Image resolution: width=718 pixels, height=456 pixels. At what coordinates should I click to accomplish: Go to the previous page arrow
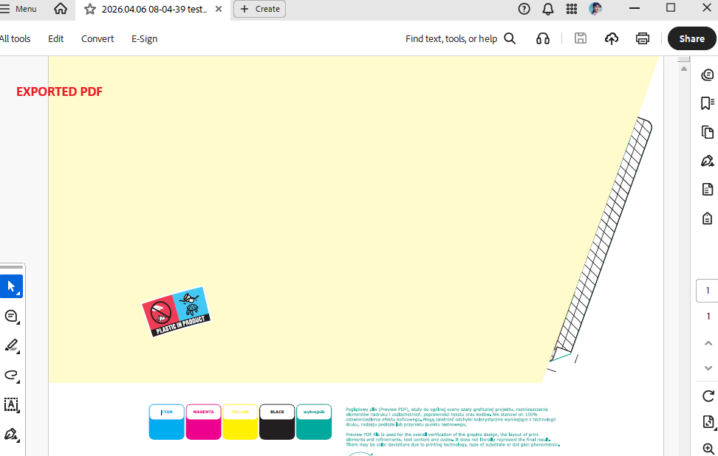click(708, 343)
